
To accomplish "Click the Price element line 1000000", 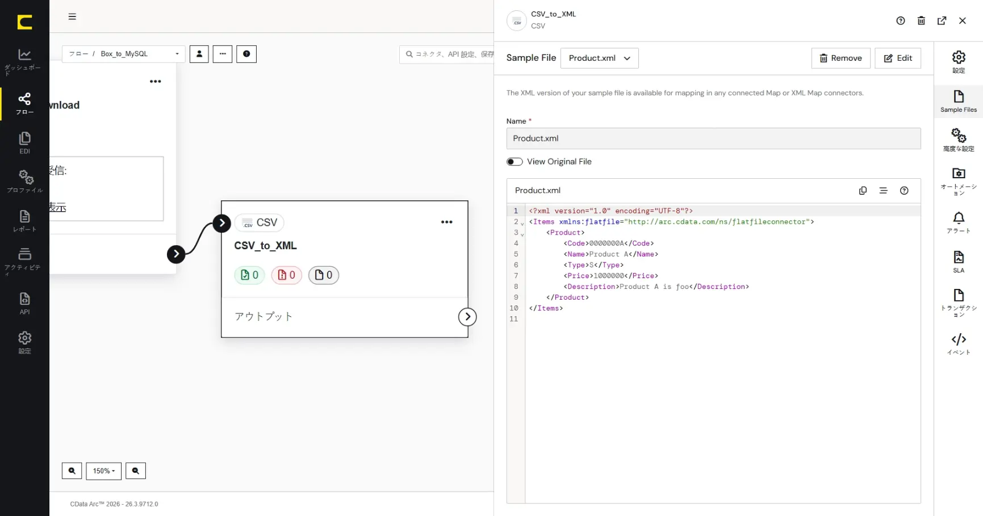I will coord(610,276).
